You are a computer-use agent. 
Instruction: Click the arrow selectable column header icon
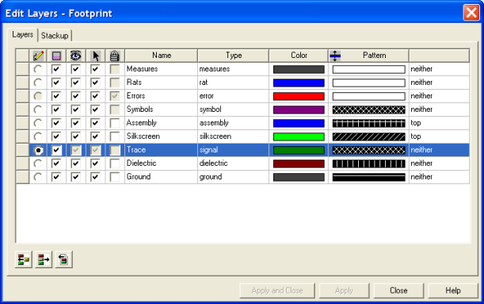pos(95,56)
